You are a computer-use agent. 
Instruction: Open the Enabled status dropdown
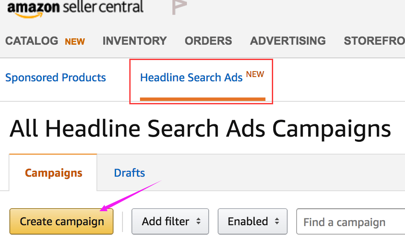tap(252, 221)
